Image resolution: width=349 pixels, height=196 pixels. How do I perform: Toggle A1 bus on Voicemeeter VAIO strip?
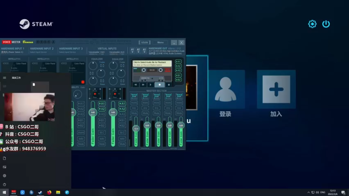click(x=102, y=104)
